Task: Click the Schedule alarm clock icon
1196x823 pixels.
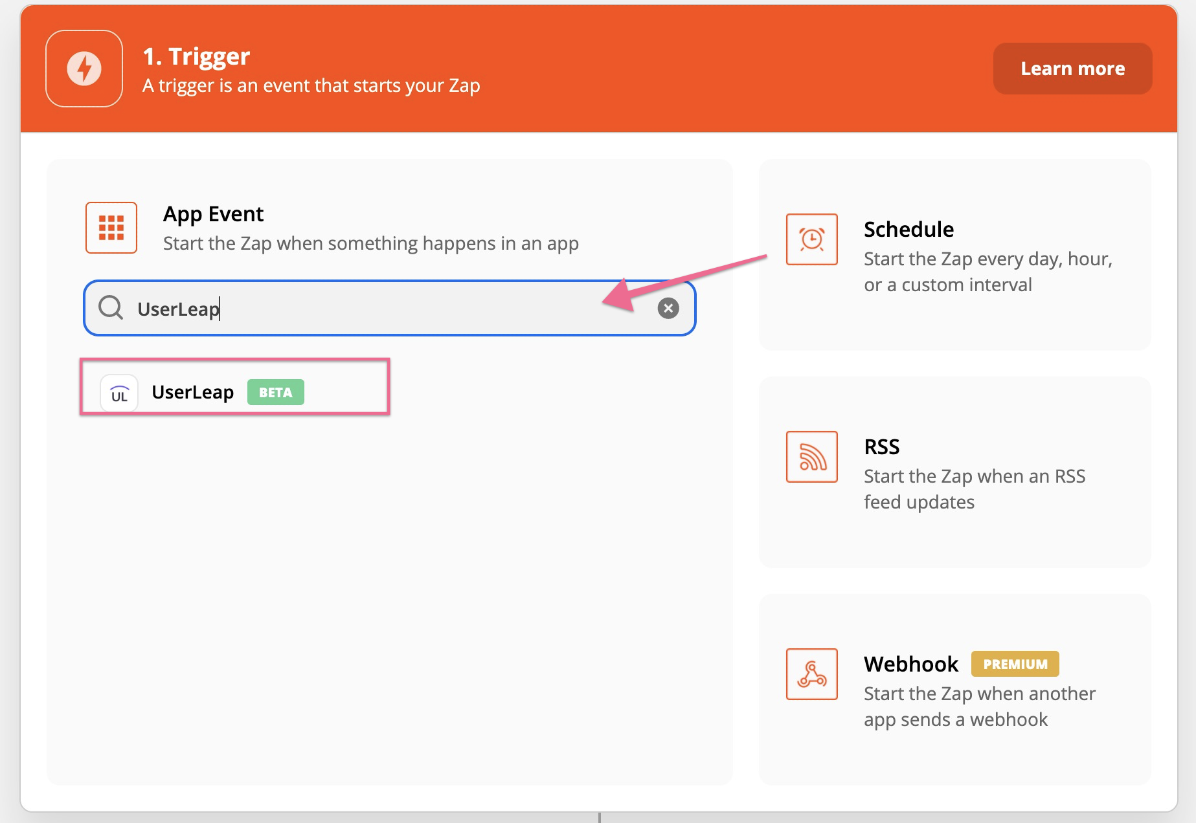Action: (x=812, y=239)
